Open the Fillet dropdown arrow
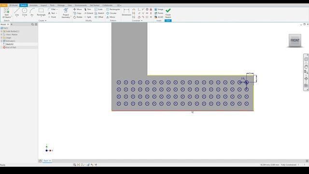The height and width of the screenshot is (174, 309). [57, 9]
